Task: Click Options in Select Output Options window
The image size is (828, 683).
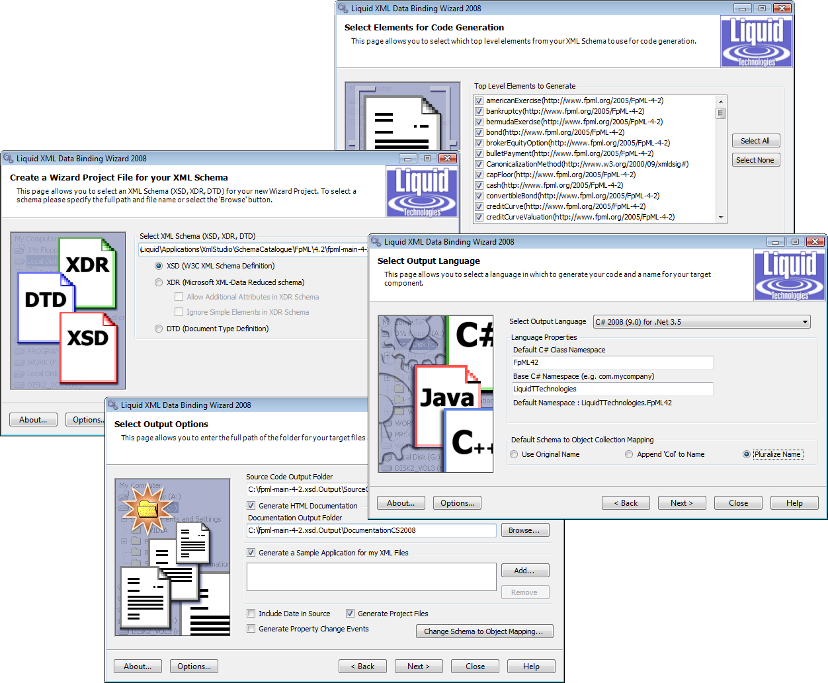Action: click(194, 666)
